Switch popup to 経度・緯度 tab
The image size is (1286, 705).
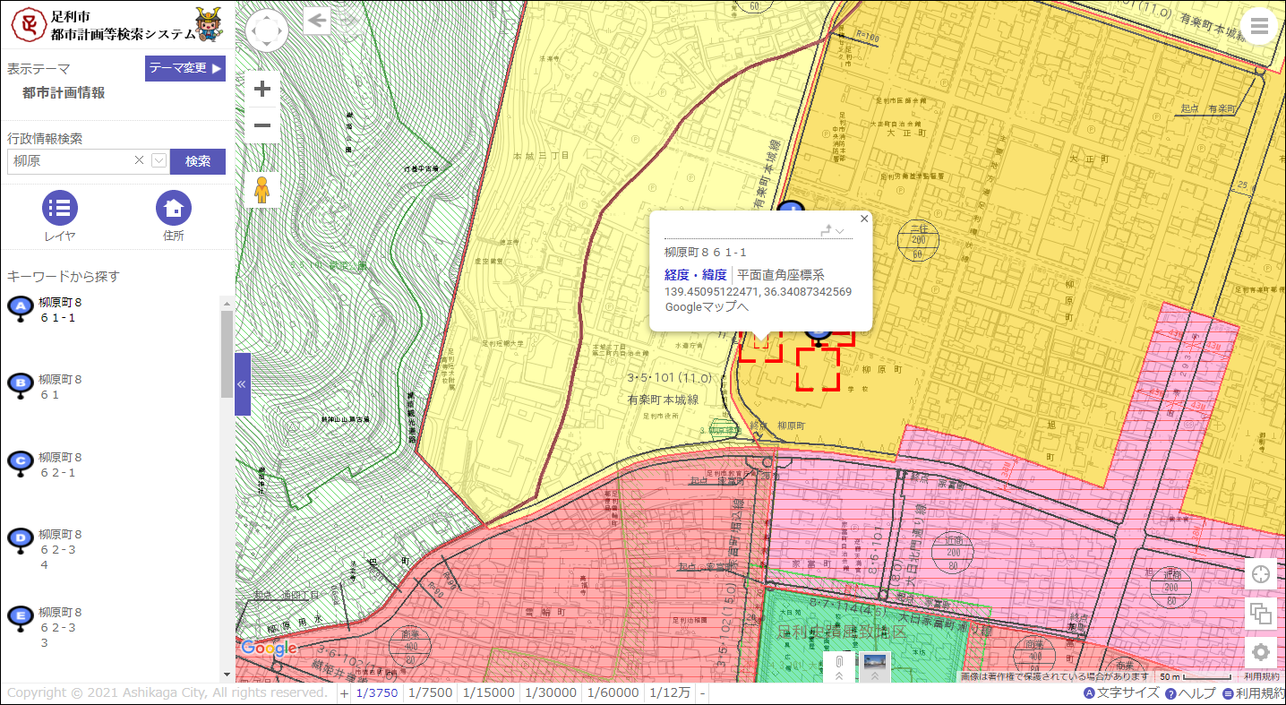pos(696,275)
